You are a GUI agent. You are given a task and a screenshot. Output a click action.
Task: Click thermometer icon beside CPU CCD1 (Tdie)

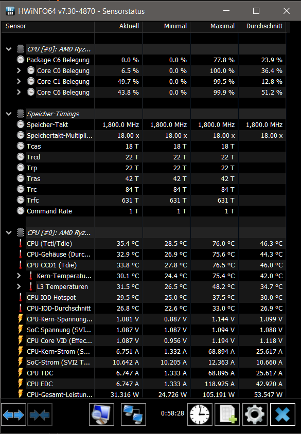click(21, 265)
